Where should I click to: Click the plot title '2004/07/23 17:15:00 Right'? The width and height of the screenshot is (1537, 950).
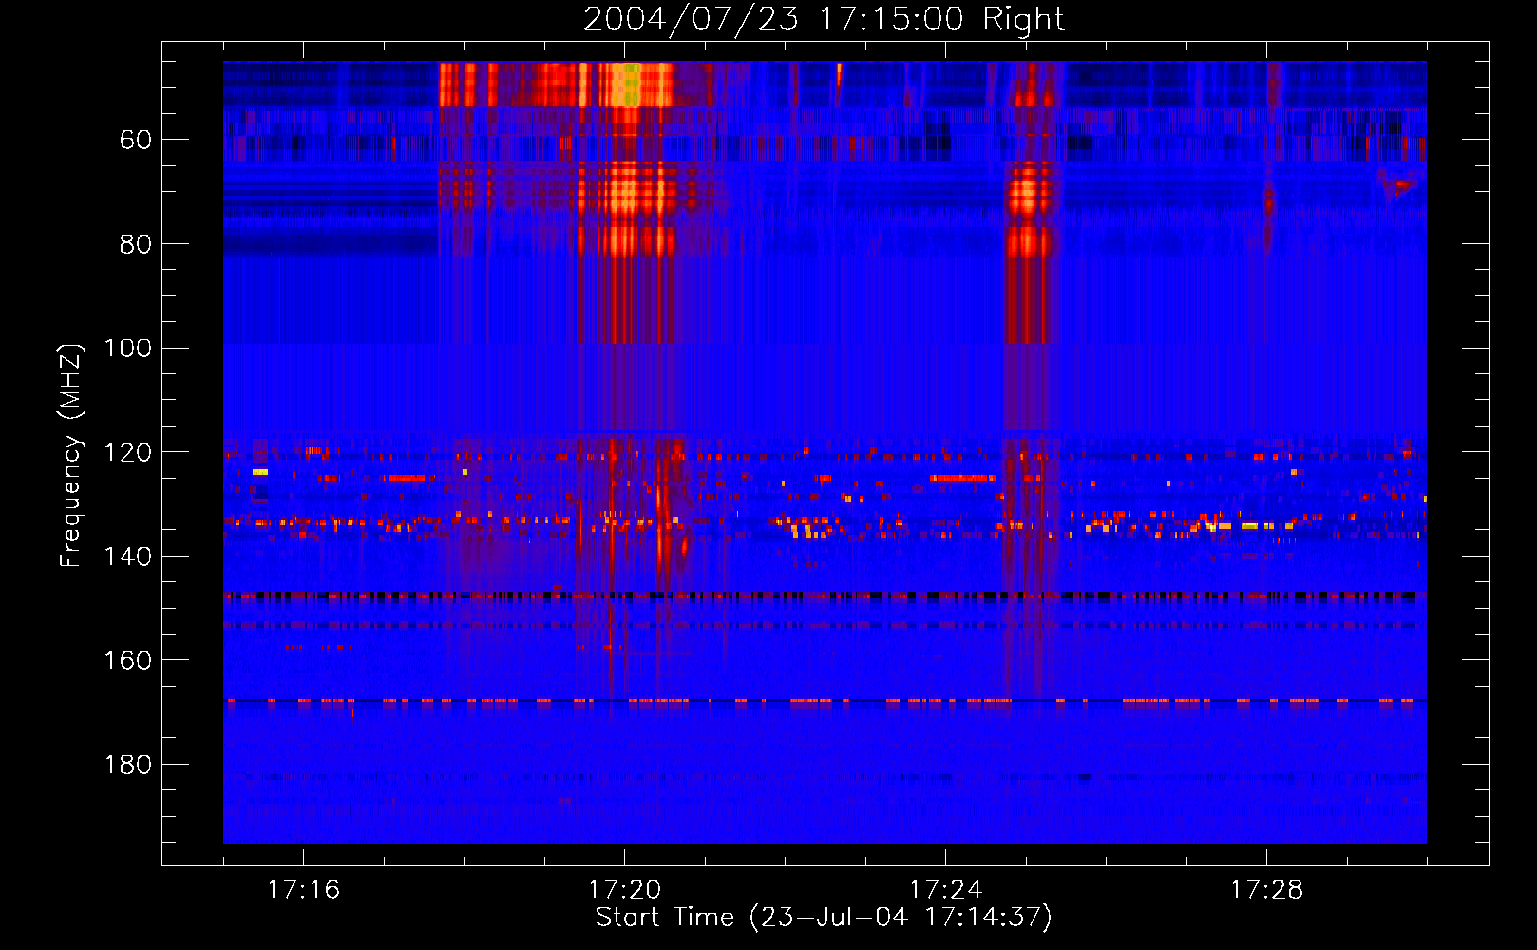point(824,19)
